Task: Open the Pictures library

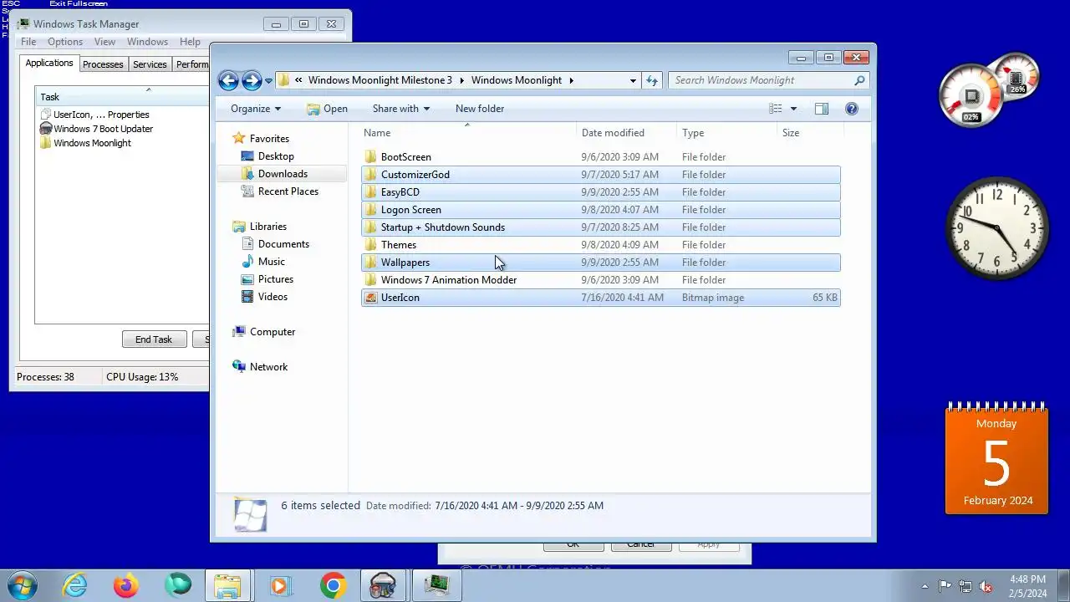Action: (276, 279)
